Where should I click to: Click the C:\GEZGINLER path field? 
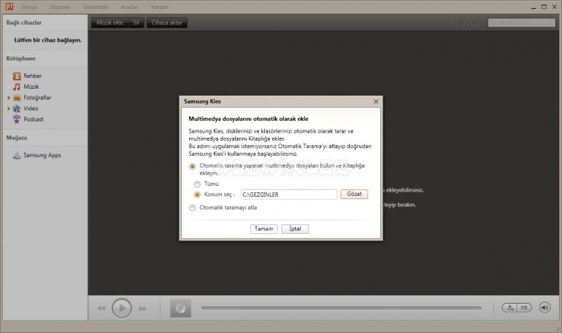point(289,195)
